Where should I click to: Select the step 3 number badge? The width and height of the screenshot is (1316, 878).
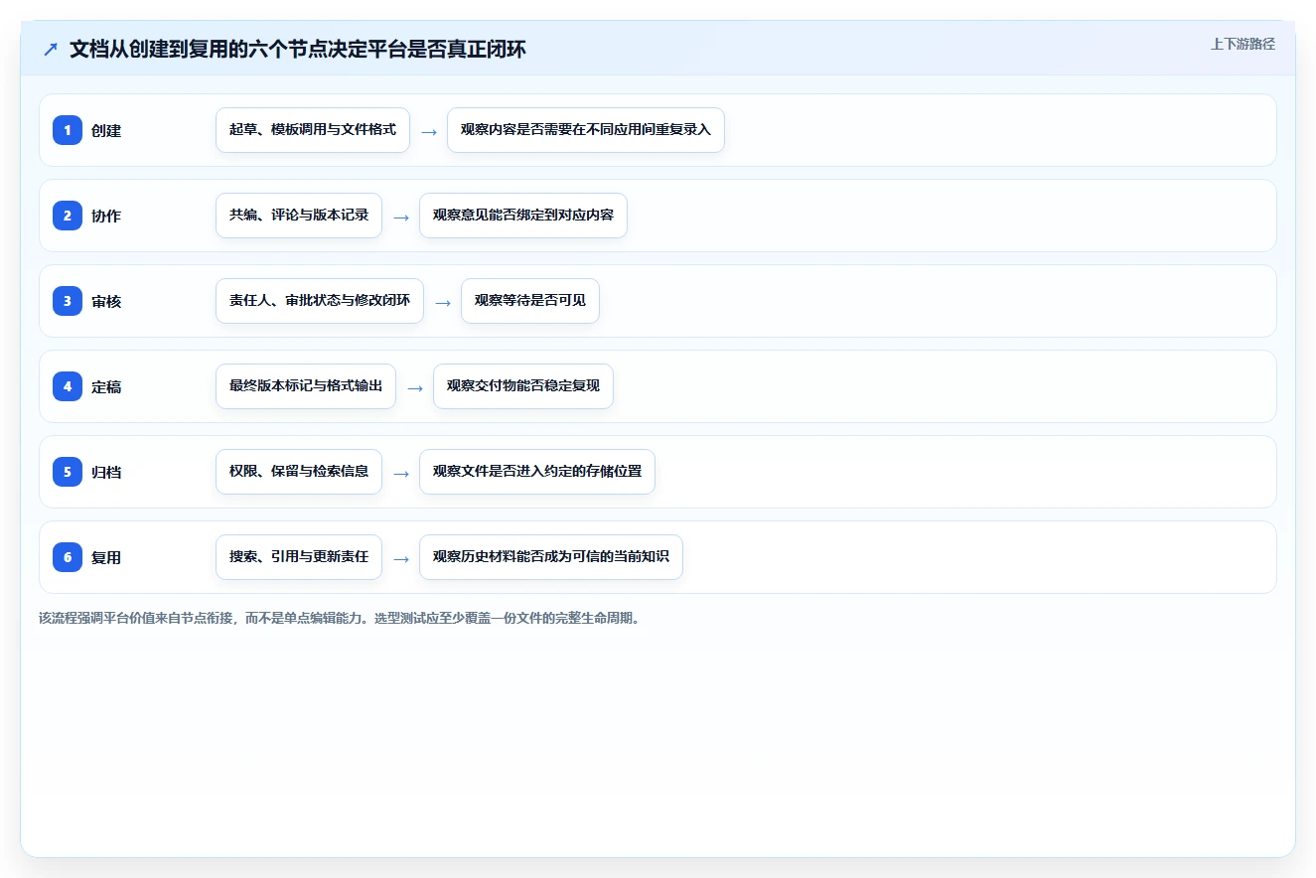pos(68,301)
